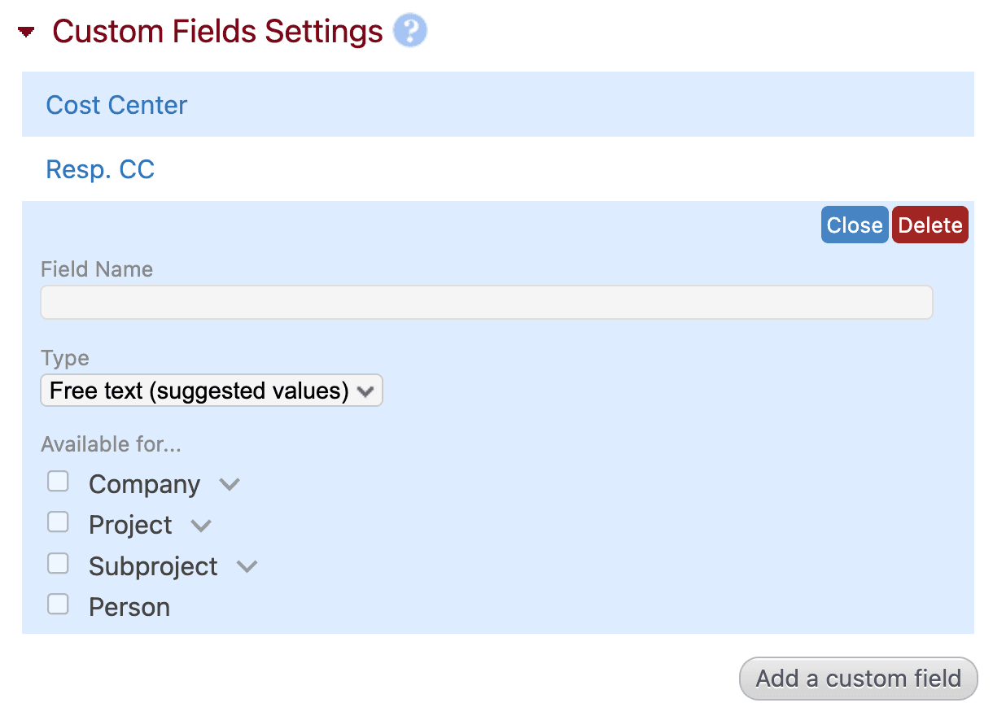The height and width of the screenshot is (716, 993).
Task: Select the Person availability checkbox
Action: pyautogui.click(x=58, y=604)
